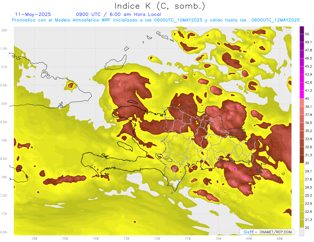Click the "Pronóstico con el Modelo Atmósferico WRF" line
The image size is (314, 242).
click(x=156, y=20)
